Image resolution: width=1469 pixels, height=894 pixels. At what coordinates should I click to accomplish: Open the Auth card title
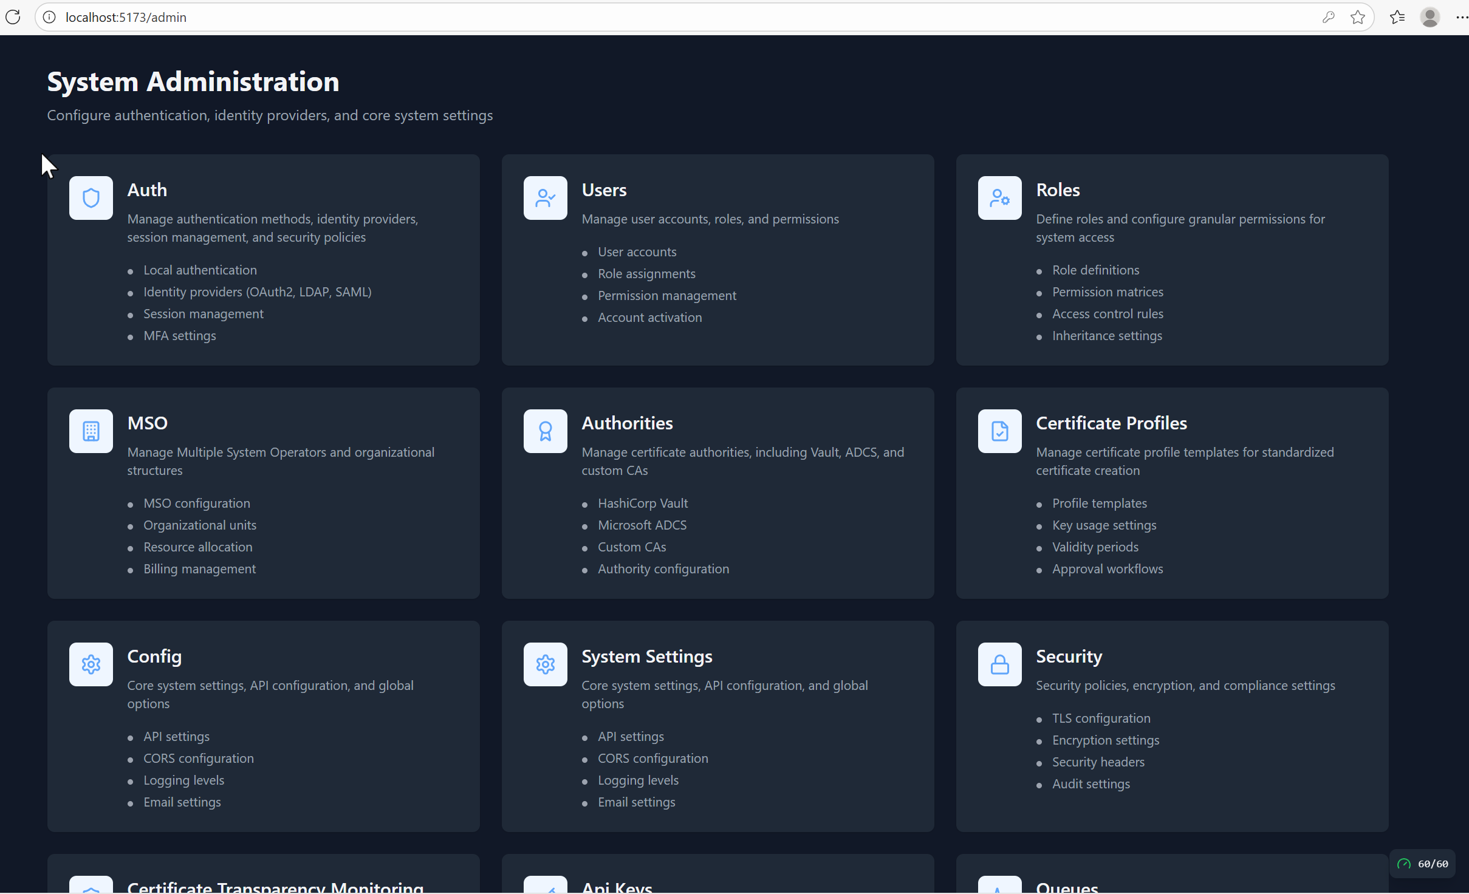click(x=147, y=189)
